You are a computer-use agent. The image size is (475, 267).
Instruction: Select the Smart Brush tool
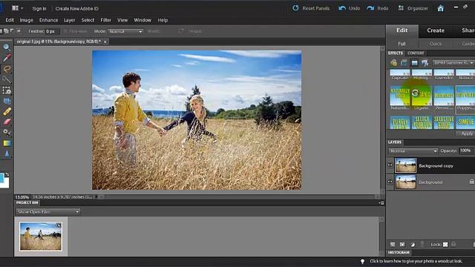[x=7, y=133]
